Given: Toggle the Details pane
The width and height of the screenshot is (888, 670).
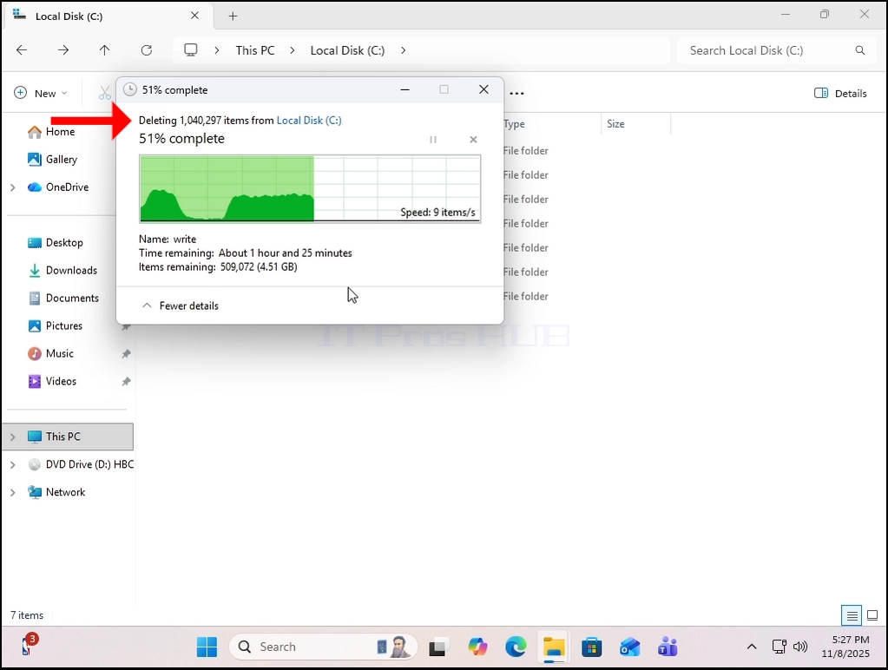Looking at the screenshot, I should coord(840,93).
